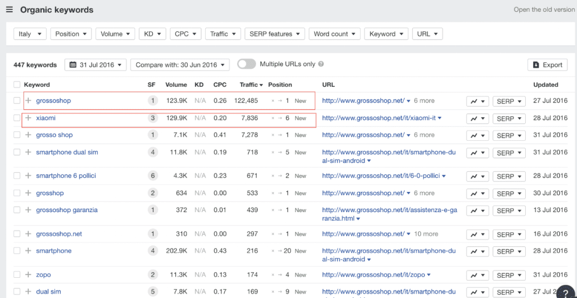Open the chart graph button for grossoshop row
This screenshot has width=577, height=298.
pyautogui.click(x=478, y=101)
